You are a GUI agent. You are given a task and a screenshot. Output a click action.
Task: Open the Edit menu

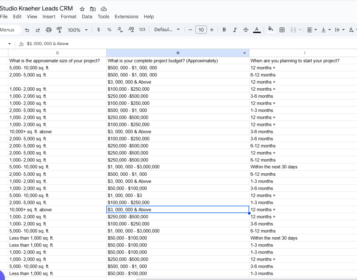click(17, 17)
